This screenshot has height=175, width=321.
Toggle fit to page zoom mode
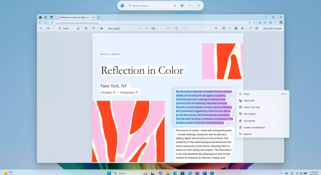tap(153, 28)
